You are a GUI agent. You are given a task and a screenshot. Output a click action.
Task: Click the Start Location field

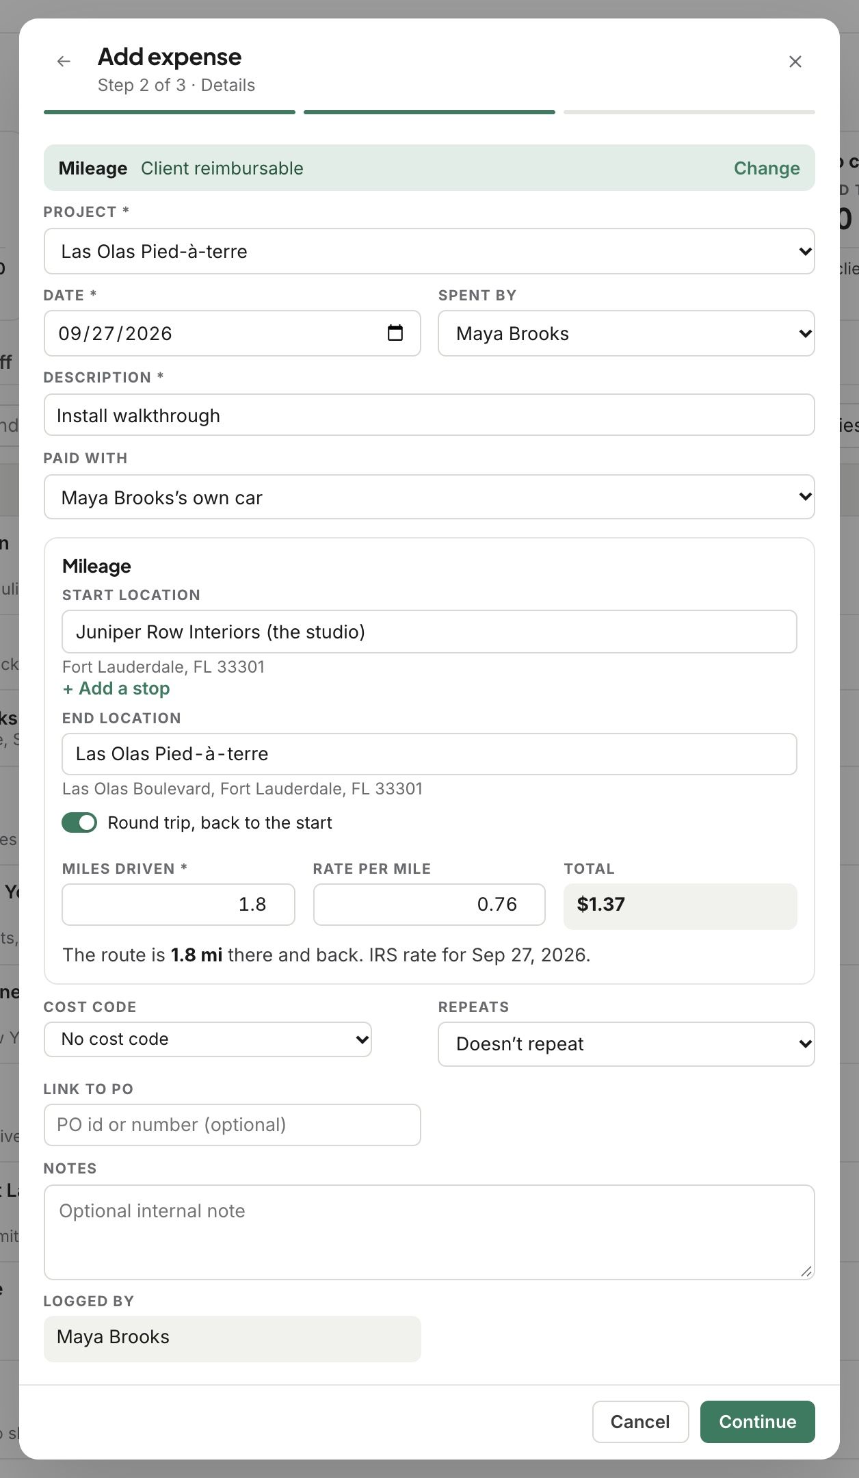(429, 632)
